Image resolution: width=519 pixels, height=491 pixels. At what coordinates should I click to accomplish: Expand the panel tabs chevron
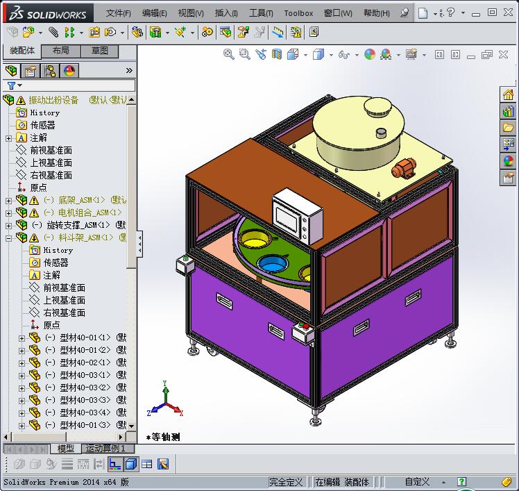click(129, 71)
